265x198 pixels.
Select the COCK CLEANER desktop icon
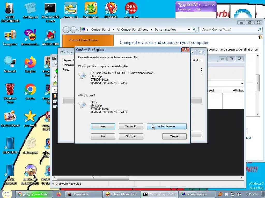point(10,175)
